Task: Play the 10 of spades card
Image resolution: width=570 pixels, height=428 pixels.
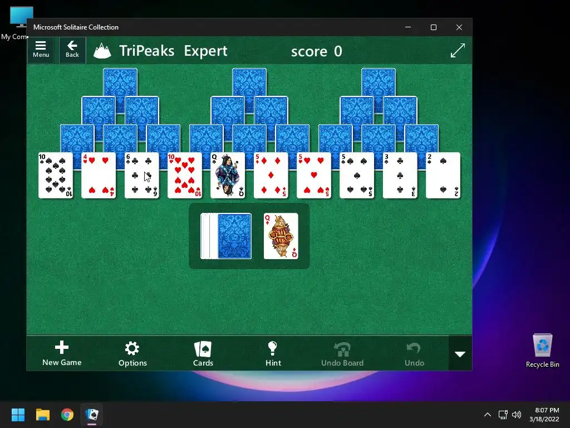Action: coord(56,175)
